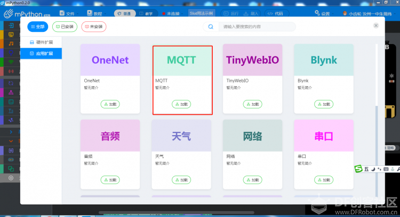Click the Blynk banner thumbnail

click(x=324, y=60)
